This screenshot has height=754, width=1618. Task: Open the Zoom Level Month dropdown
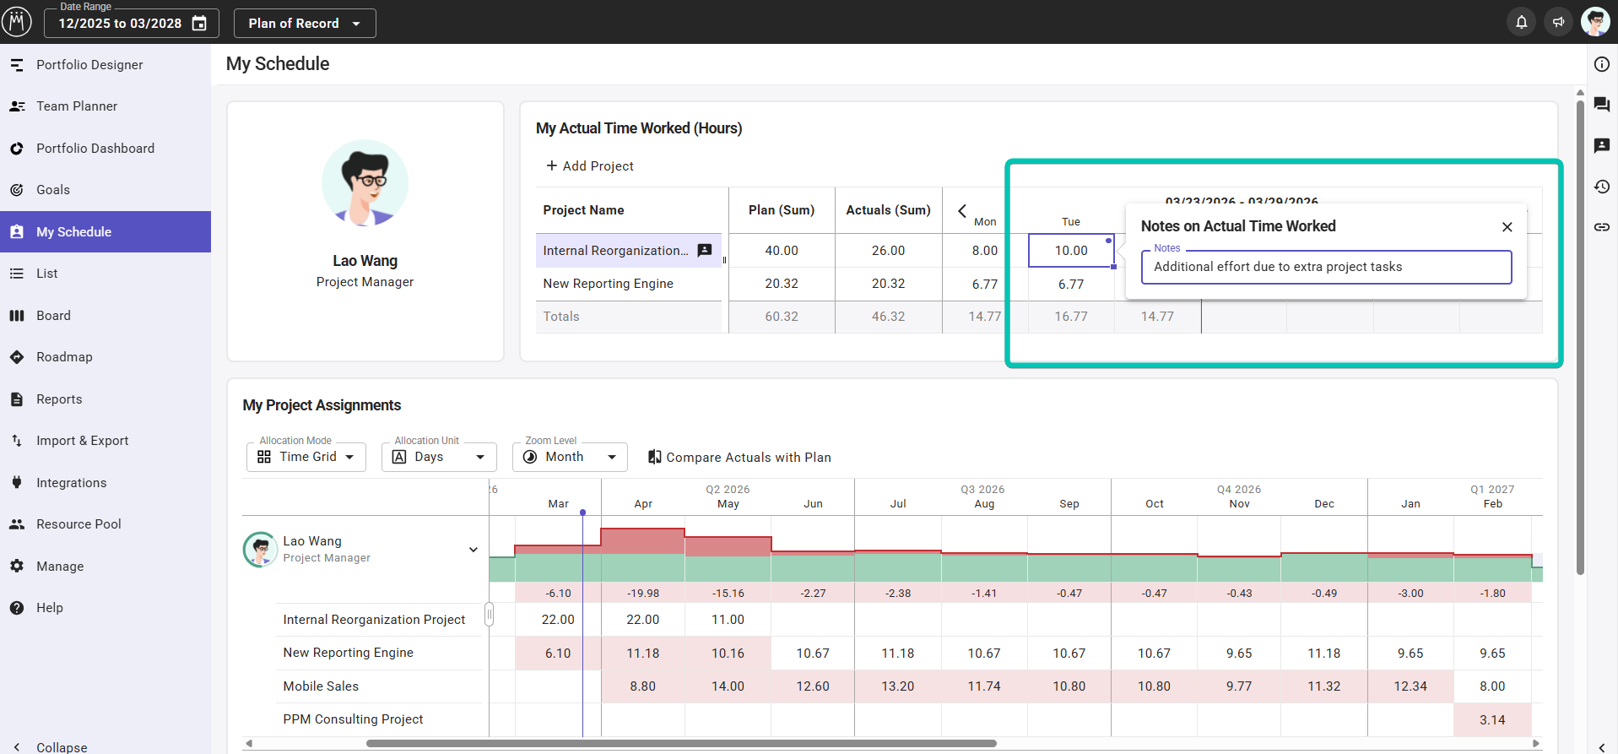(x=570, y=457)
